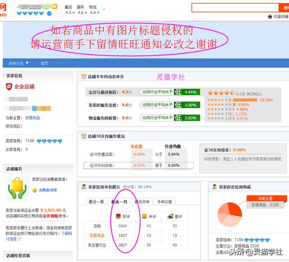The image size is (289, 262).
Task: Open the 所有分类 dropdown menu
Action: coord(19,63)
